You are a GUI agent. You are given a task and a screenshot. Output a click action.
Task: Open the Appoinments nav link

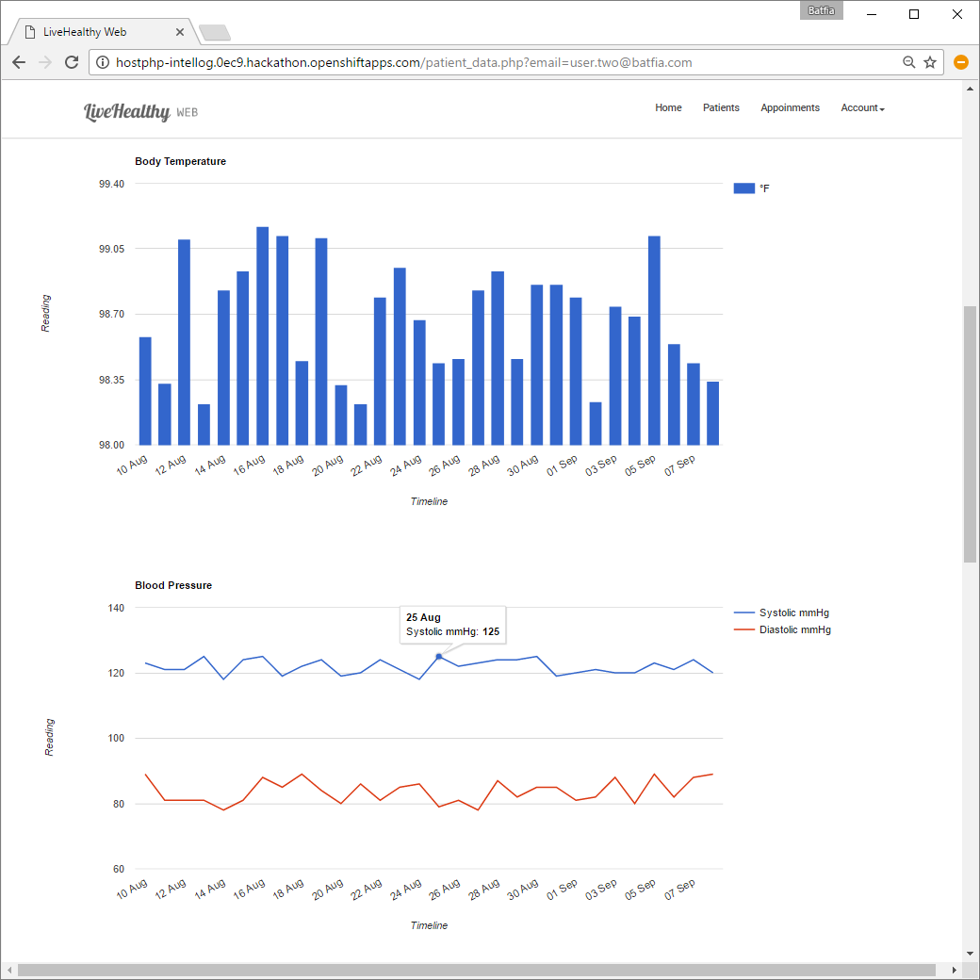click(790, 107)
